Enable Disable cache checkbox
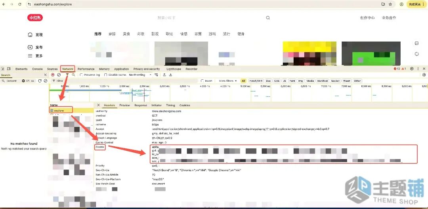The image size is (428, 209). tap(106, 75)
